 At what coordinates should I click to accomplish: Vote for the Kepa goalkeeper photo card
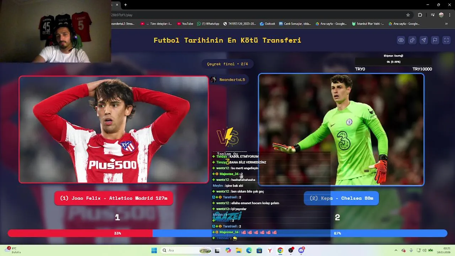click(341, 130)
